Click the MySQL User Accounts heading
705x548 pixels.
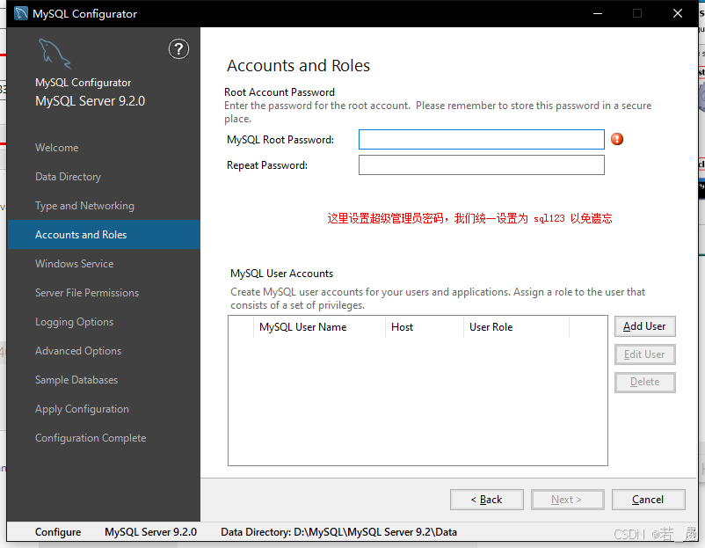pos(282,274)
